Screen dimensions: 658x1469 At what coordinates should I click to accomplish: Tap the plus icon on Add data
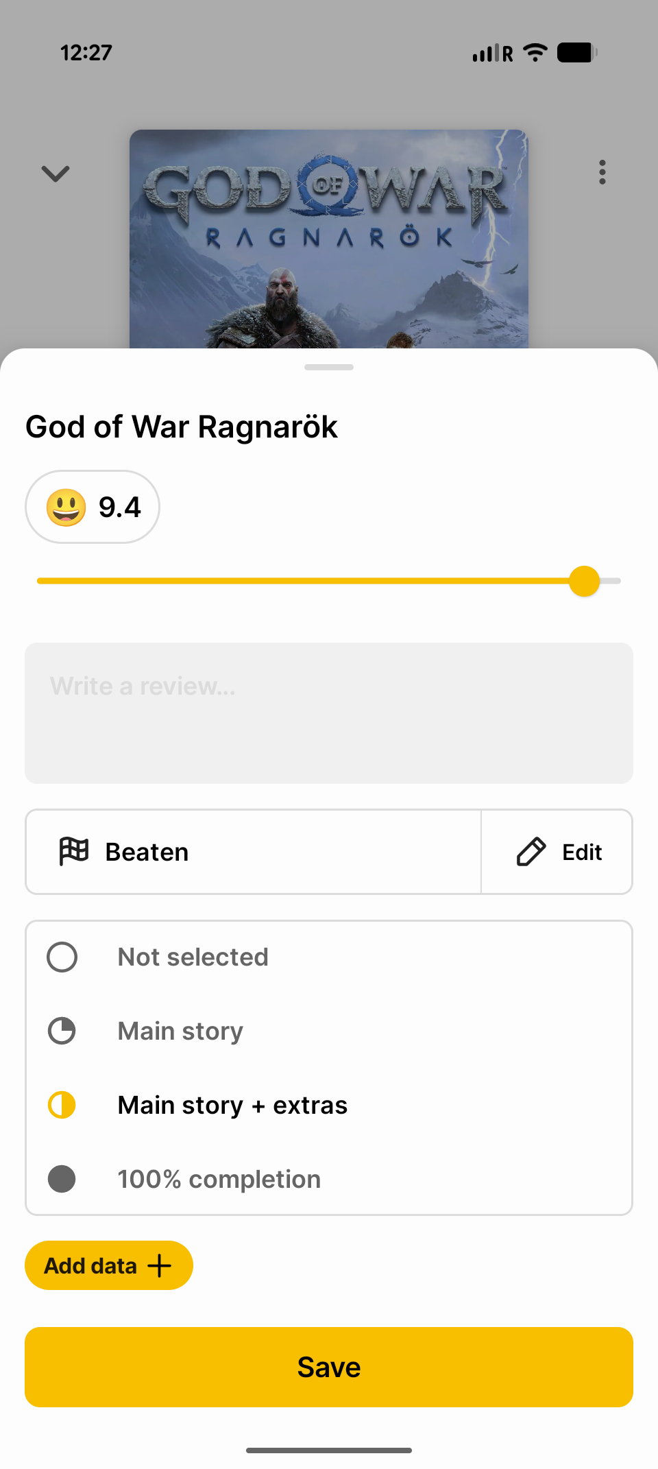point(160,1266)
